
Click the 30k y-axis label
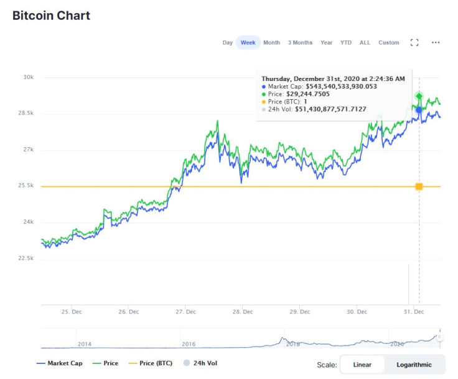pyautogui.click(x=29, y=77)
